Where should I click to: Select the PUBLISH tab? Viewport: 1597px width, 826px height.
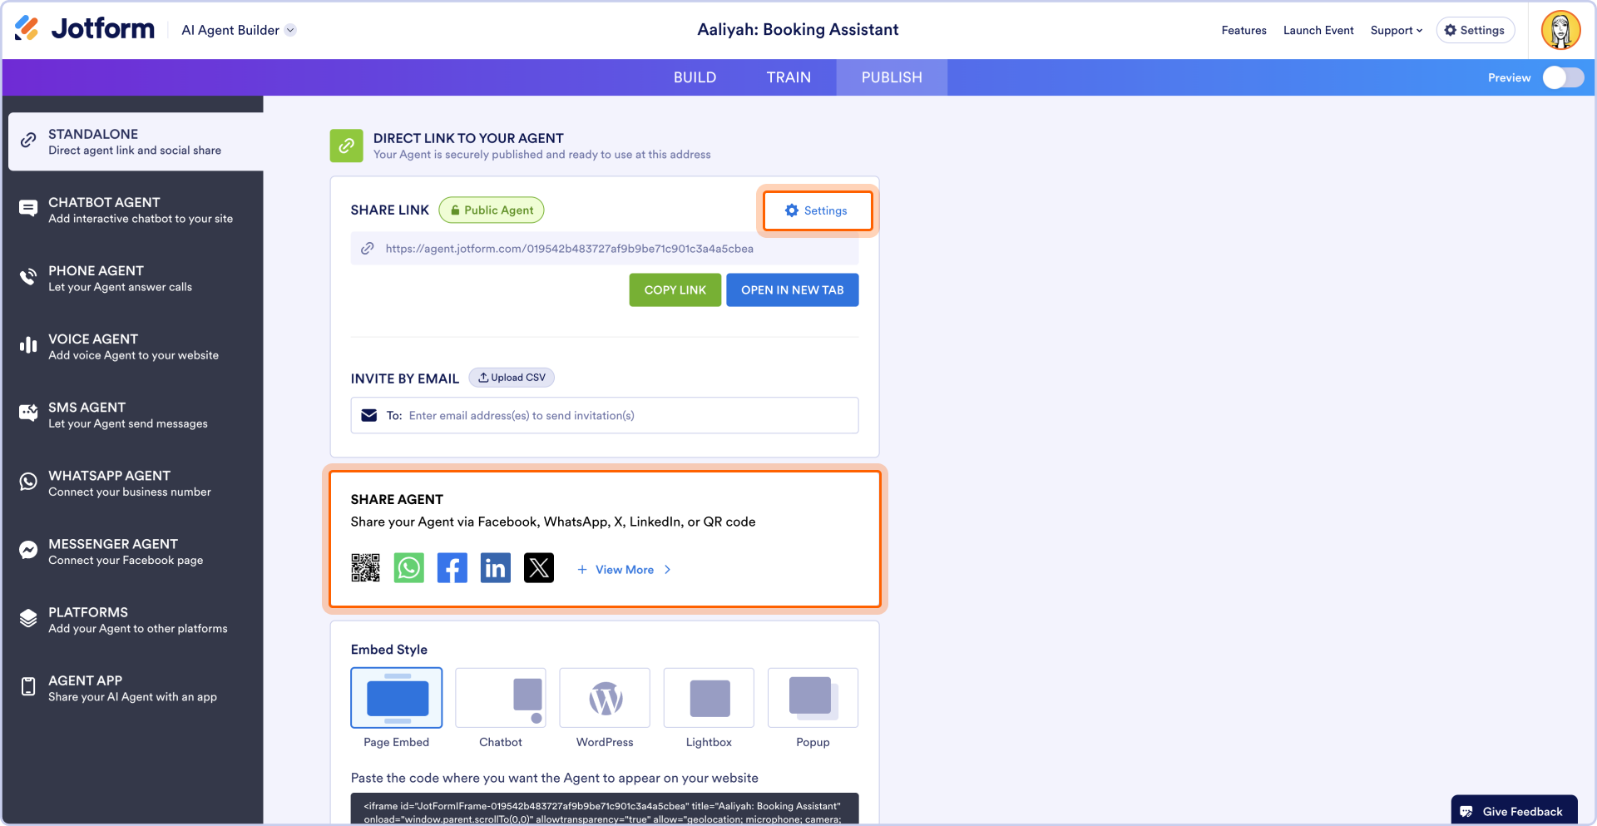892,77
